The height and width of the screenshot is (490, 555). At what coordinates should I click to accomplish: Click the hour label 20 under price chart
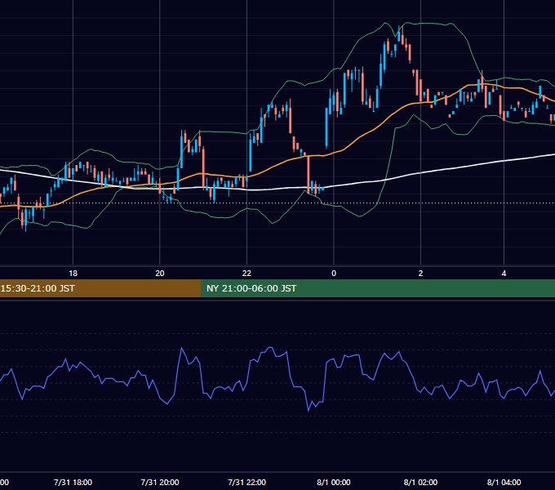coord(160,274)
